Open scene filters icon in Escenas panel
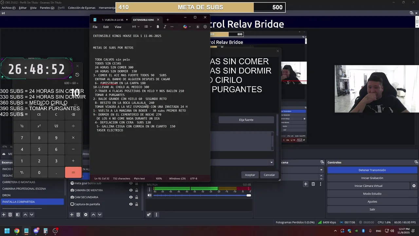 tap(18, 215)
